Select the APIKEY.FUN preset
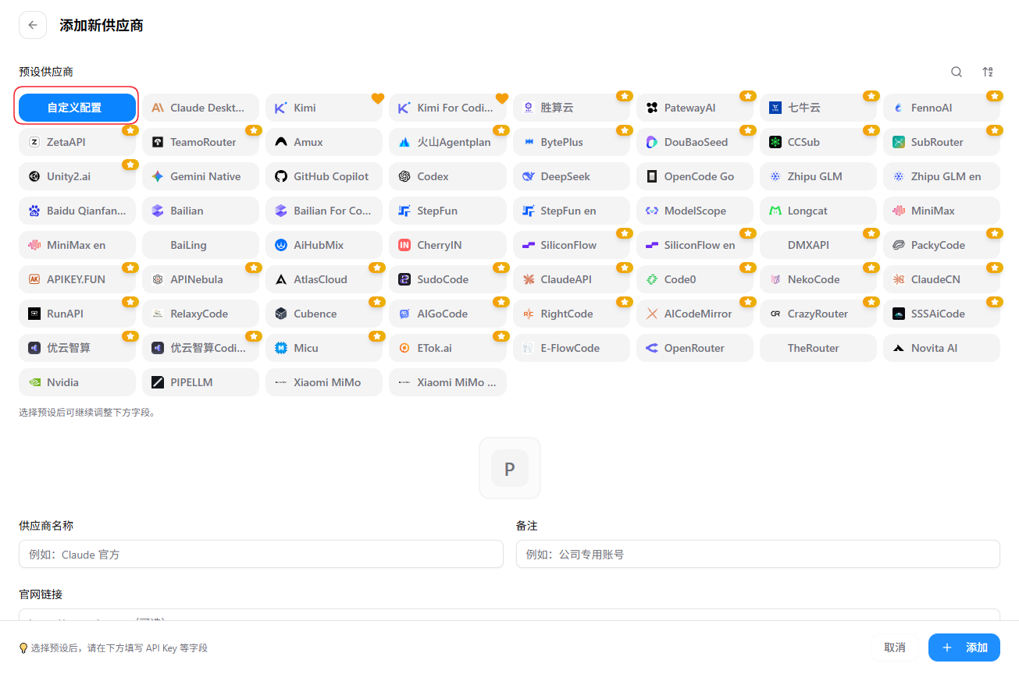1019x674 pixels. click(77, 279)
